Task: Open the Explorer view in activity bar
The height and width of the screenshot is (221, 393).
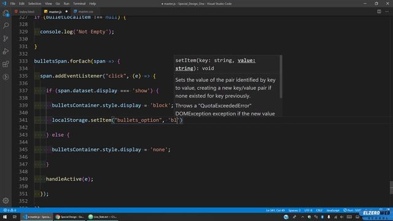Action: pyautogui.click(x=6, y=14)
